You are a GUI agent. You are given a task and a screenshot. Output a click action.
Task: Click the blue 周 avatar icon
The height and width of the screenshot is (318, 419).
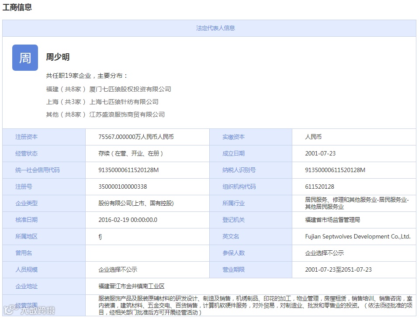(x=25, y=58)
